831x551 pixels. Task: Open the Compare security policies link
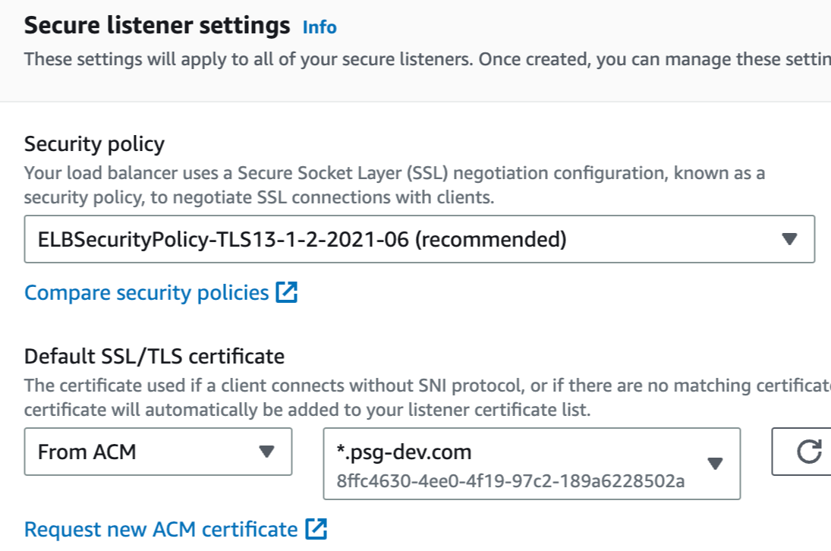(146, 293)
